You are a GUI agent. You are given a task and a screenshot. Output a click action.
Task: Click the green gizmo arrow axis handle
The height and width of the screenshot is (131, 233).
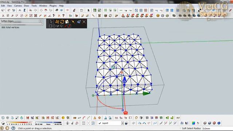point(146,94)
